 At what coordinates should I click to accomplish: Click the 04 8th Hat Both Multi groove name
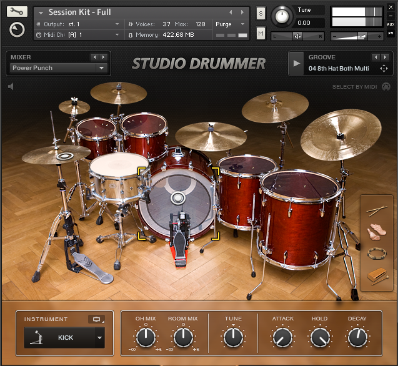point(339,69)
